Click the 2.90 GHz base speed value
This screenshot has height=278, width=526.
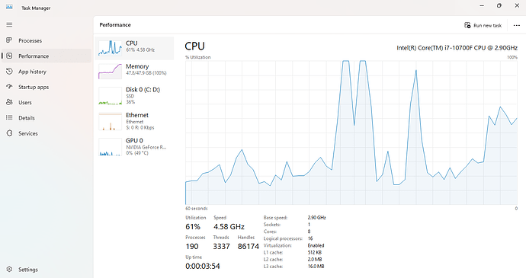coord(316,218)
